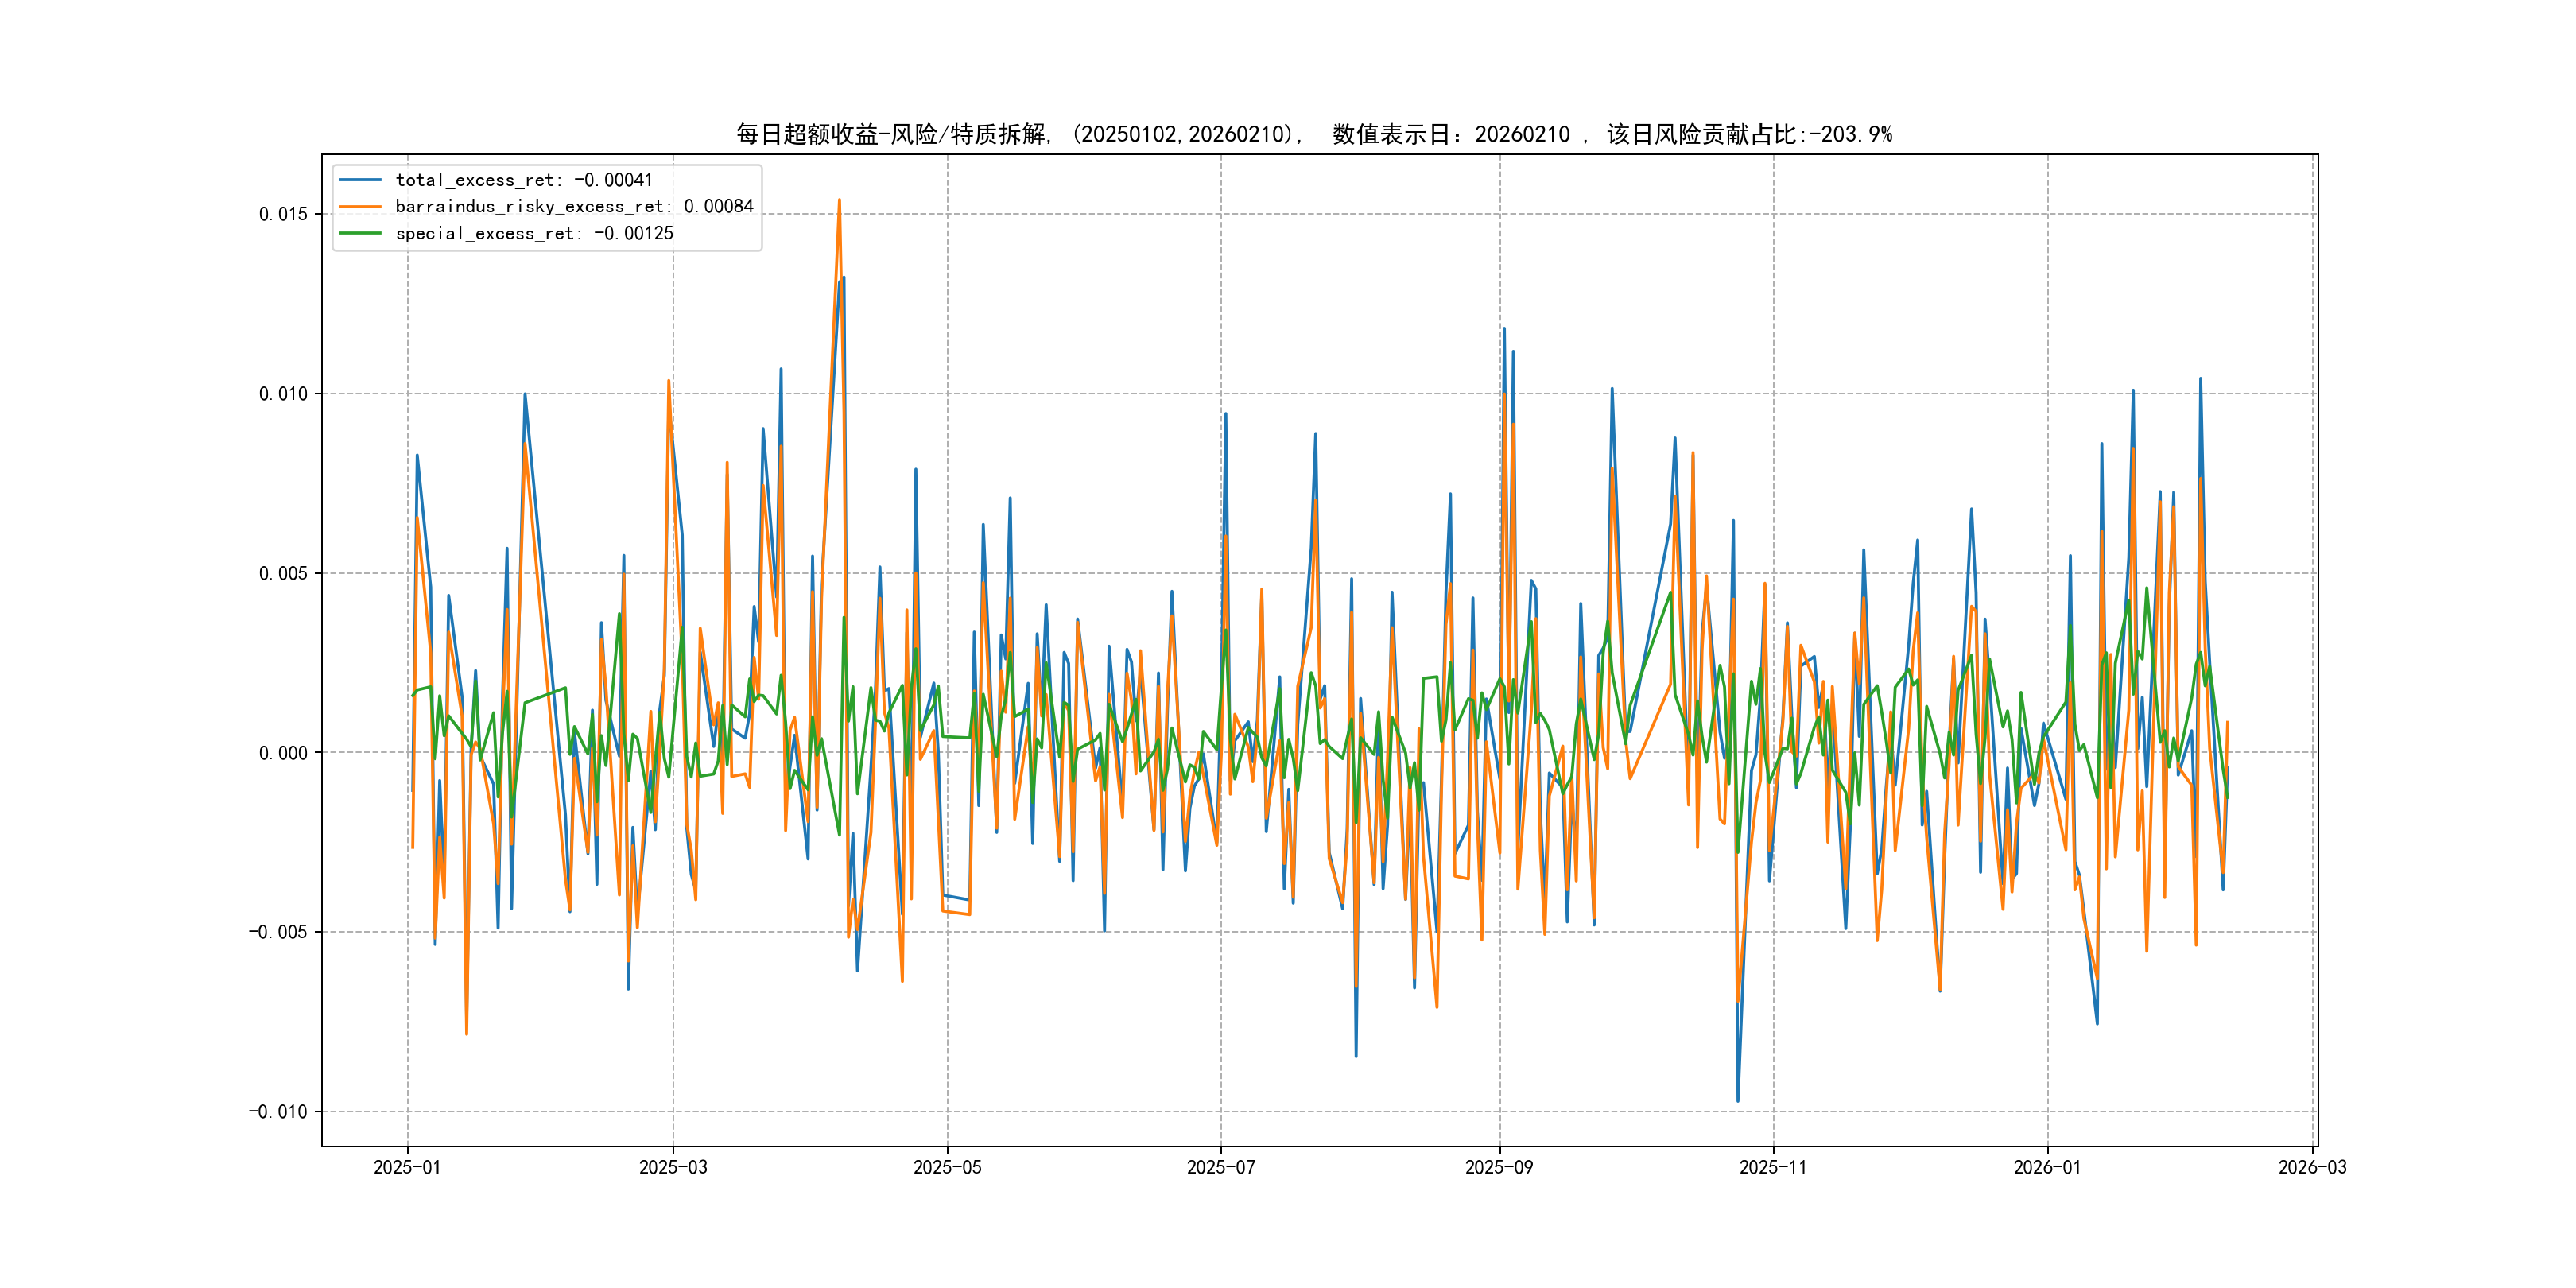Click the highest orange peak above 0.015
Image resolution: width=2576 pixels, height=1288 pixels.
pos(839,200)
